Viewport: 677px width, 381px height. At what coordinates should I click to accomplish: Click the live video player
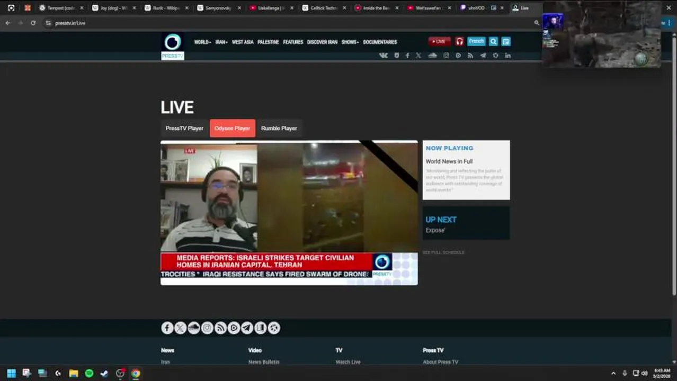tap(289, 213)
